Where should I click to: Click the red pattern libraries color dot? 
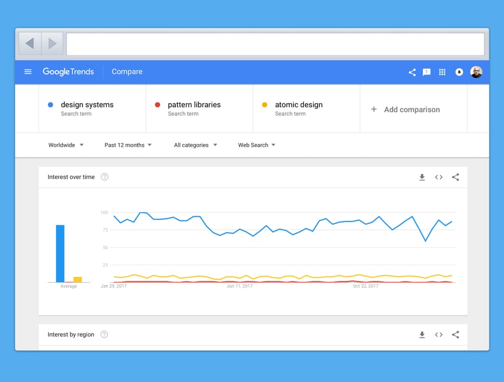[x=157, y=105]
